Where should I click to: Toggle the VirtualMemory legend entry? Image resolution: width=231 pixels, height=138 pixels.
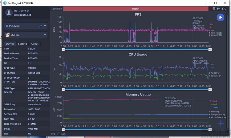tap(217, 117)
